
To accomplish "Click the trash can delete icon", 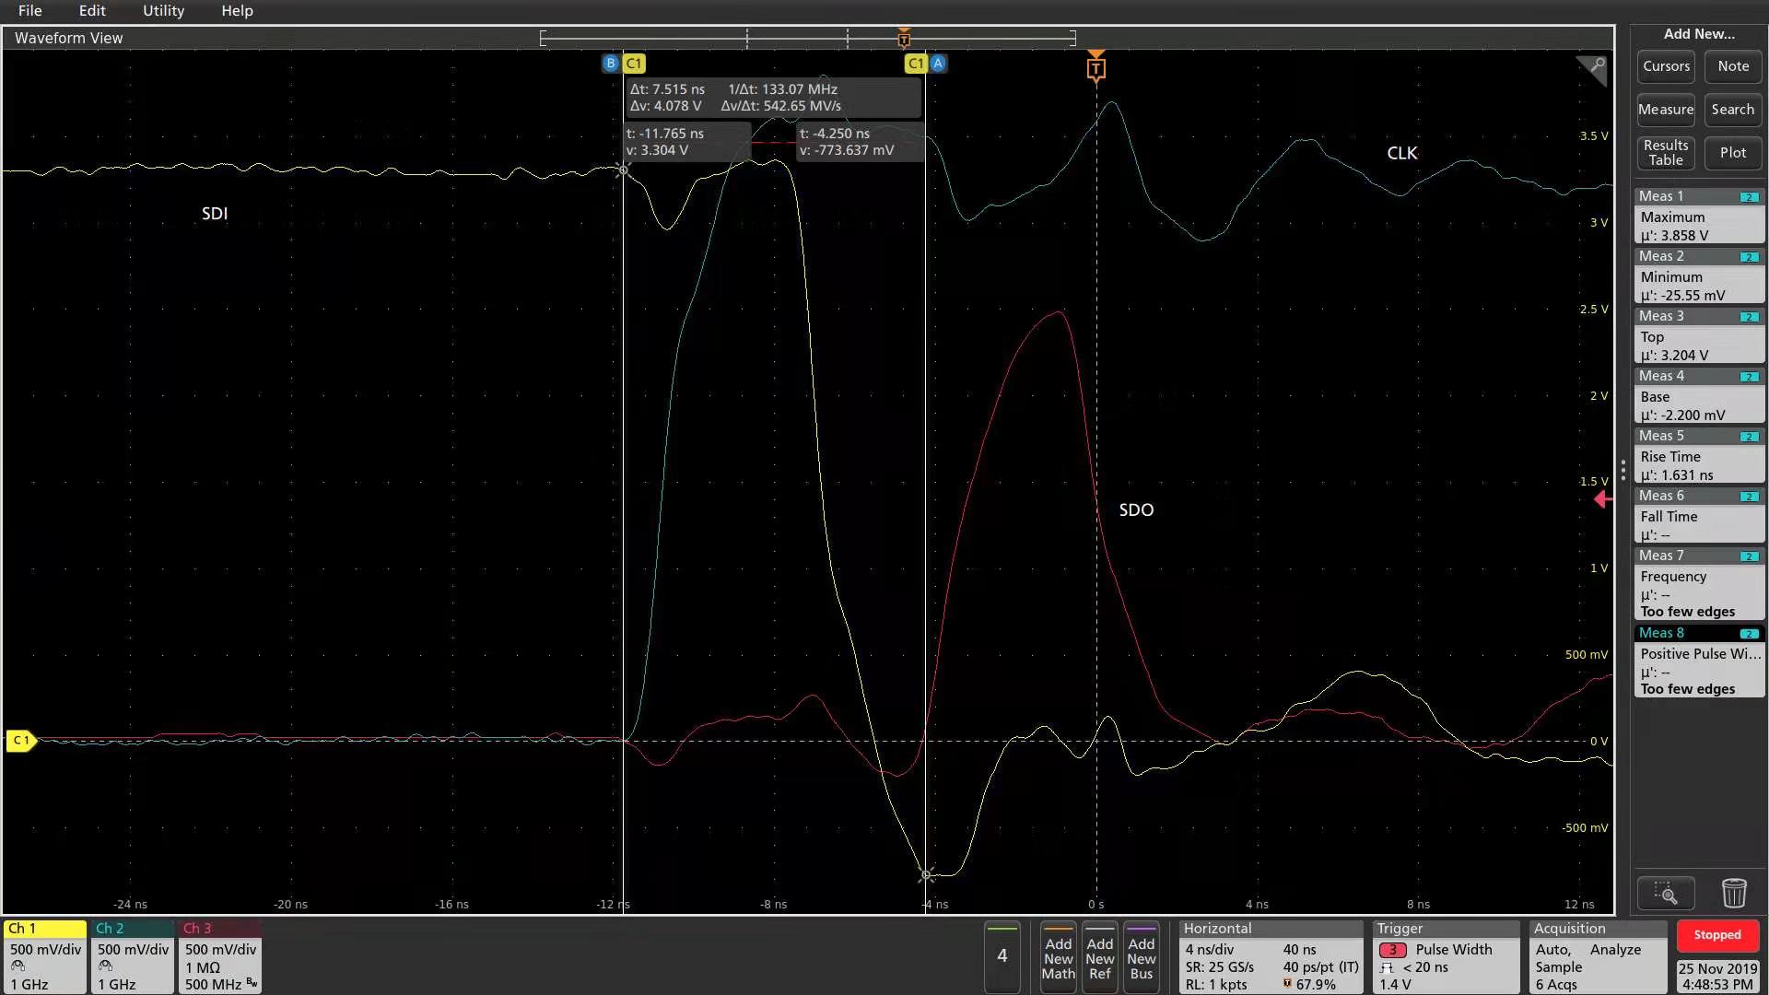I will [x=1733, y=893].
